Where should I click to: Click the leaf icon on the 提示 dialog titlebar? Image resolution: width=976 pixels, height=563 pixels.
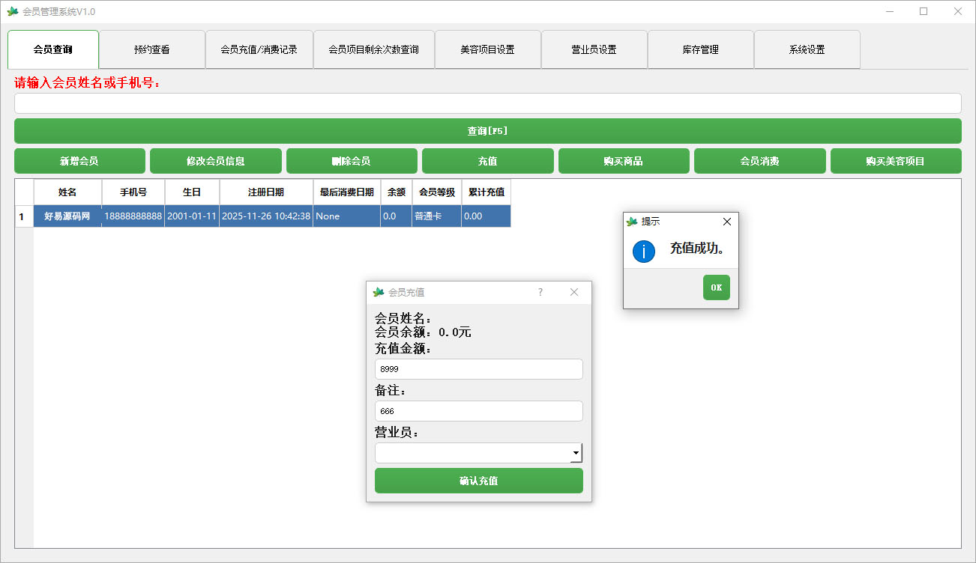tap(630, 221)
